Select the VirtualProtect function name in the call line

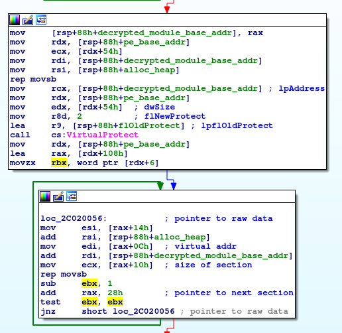coord(102,135)
